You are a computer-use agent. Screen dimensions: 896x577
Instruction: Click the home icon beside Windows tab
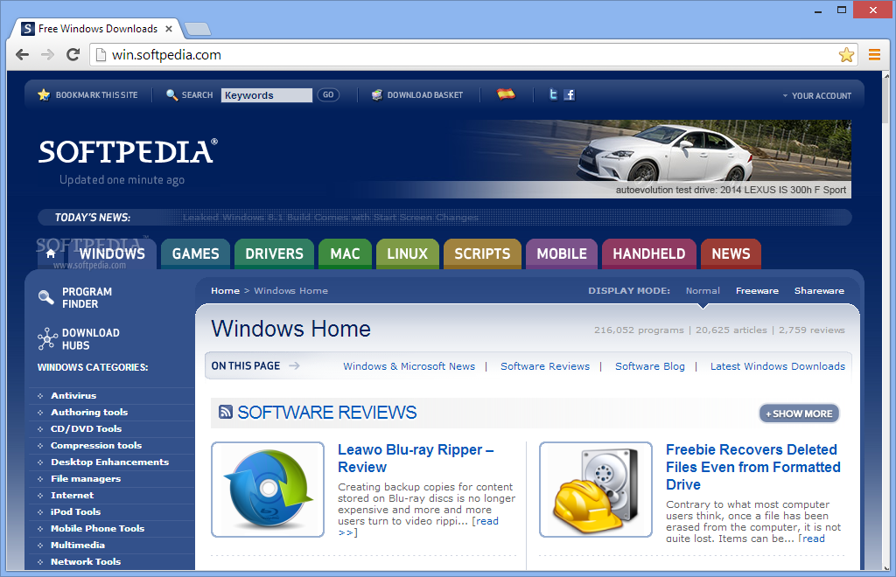coord(50,254)
